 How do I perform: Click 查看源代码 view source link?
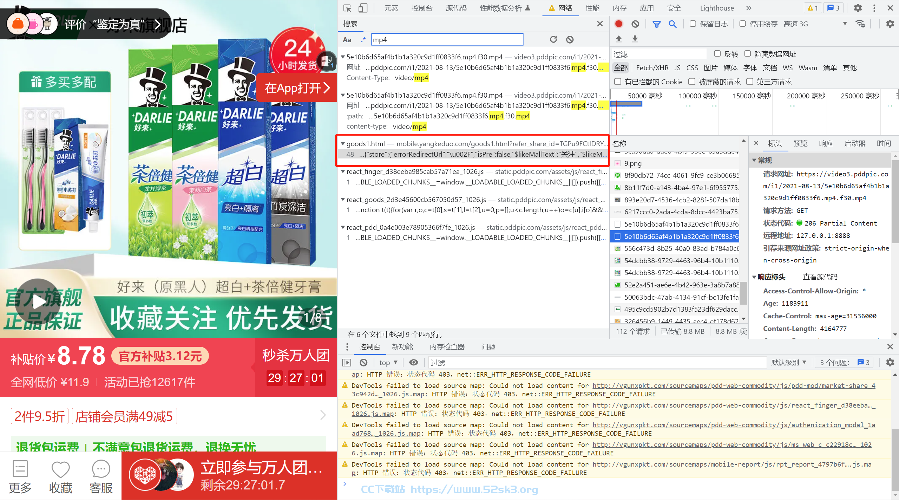pyautogui.click(x=820, y=277)
